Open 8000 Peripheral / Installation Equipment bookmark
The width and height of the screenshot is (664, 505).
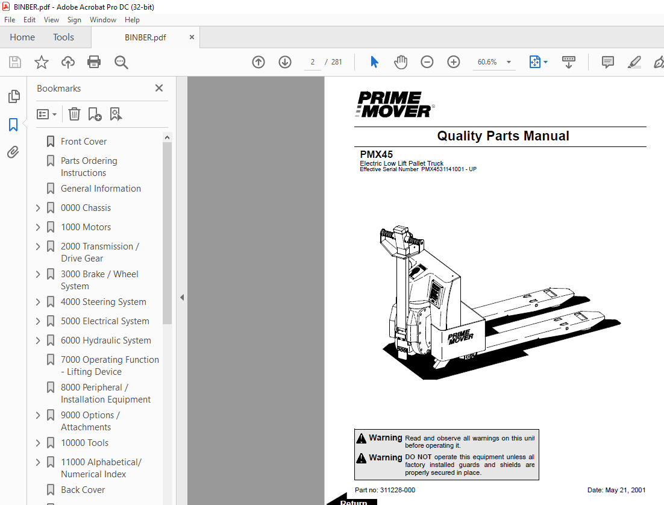(x=105, y=394)
